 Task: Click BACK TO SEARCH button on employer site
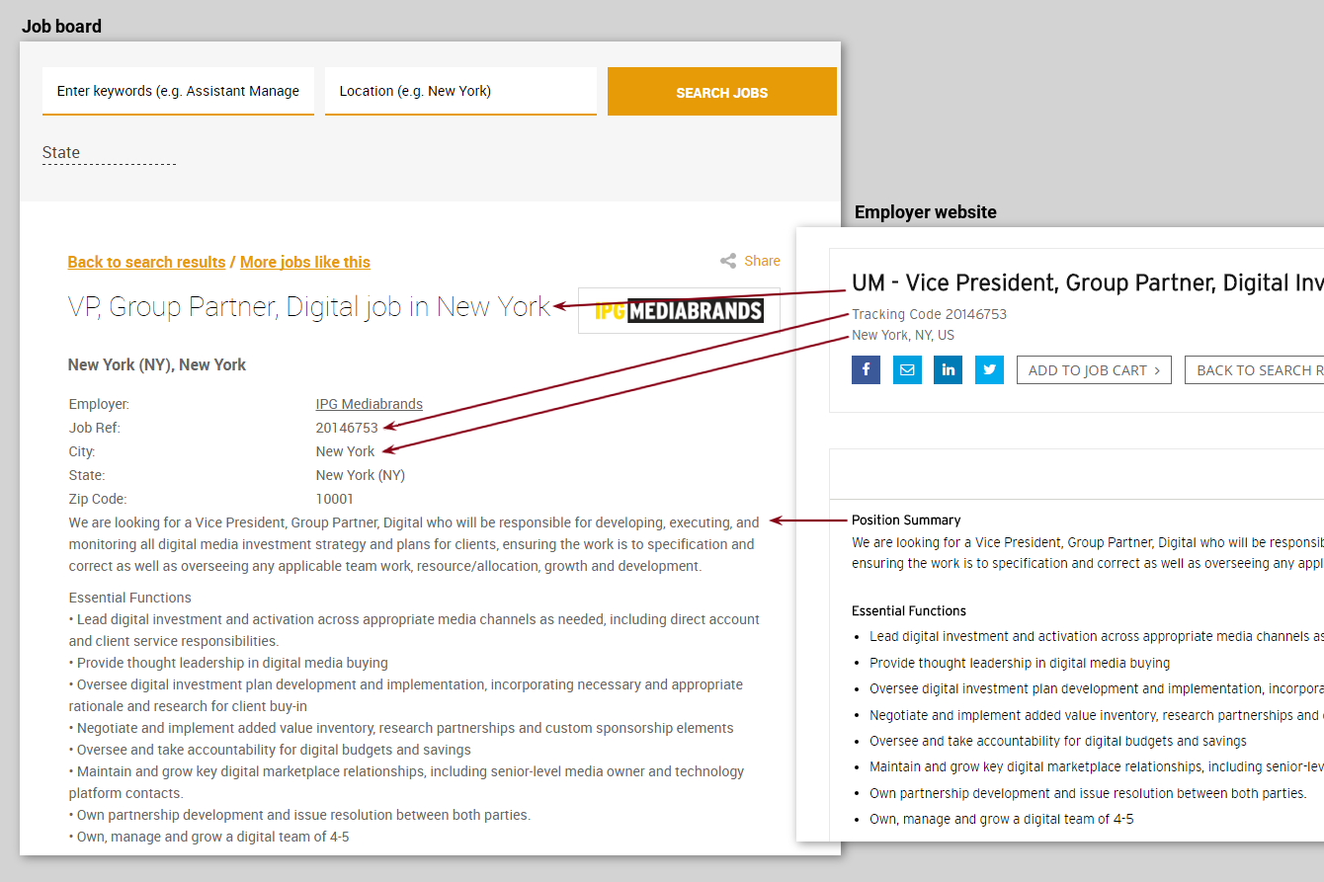pos(1255,370)
